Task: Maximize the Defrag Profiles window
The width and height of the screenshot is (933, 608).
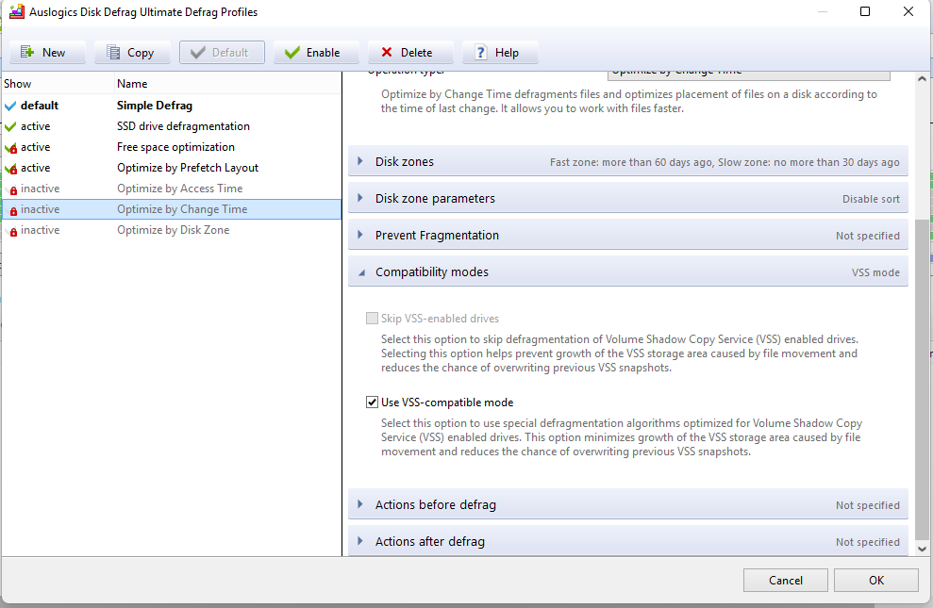Action: [865, 11]
